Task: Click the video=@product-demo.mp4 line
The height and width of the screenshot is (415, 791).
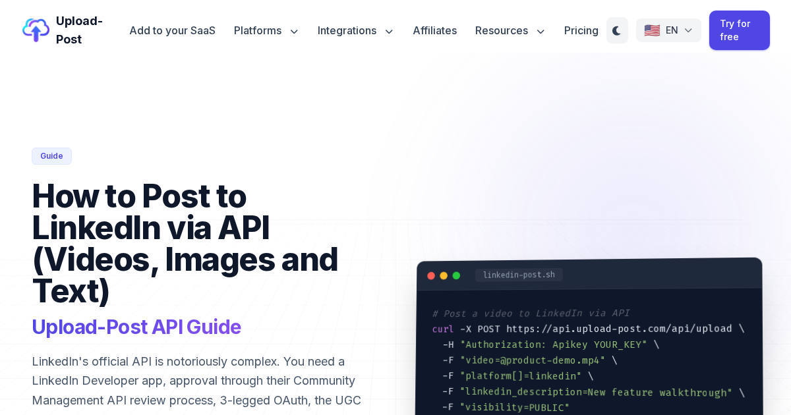Action: coord(530,360)
